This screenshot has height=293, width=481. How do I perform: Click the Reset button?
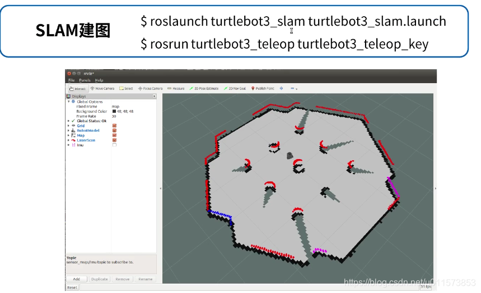(72, 287)
